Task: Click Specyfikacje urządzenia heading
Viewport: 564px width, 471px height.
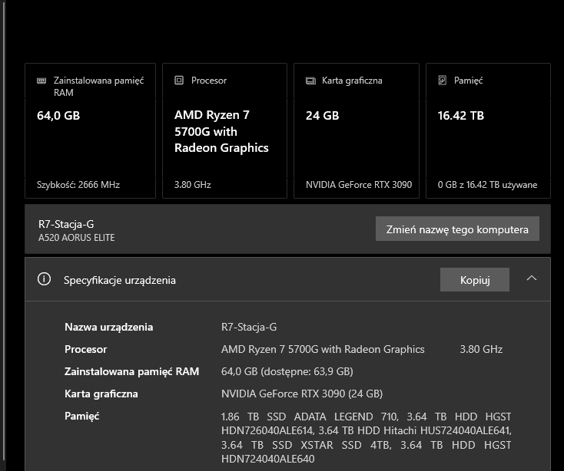Action: coord(119,280)
